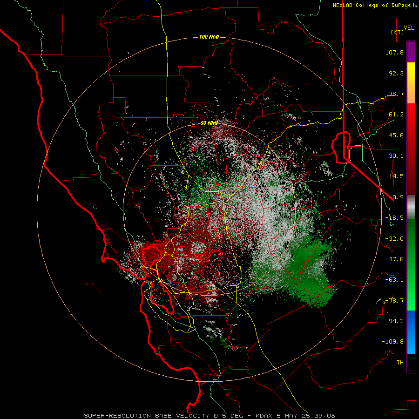This screenshot has width=419, height=419.
Task: Click the -63.1 legend value
Action: point(394,280)
